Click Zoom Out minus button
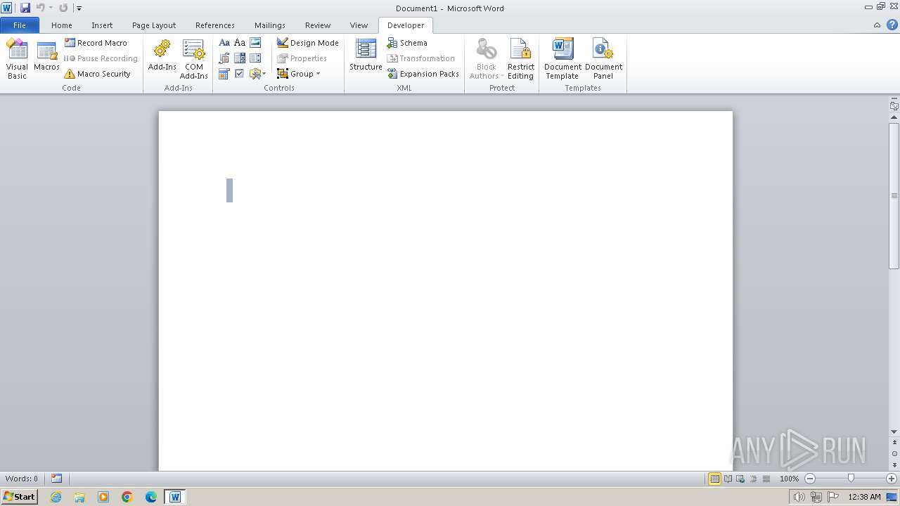Viewport: 900px width, 506px height. coord(810,479)
